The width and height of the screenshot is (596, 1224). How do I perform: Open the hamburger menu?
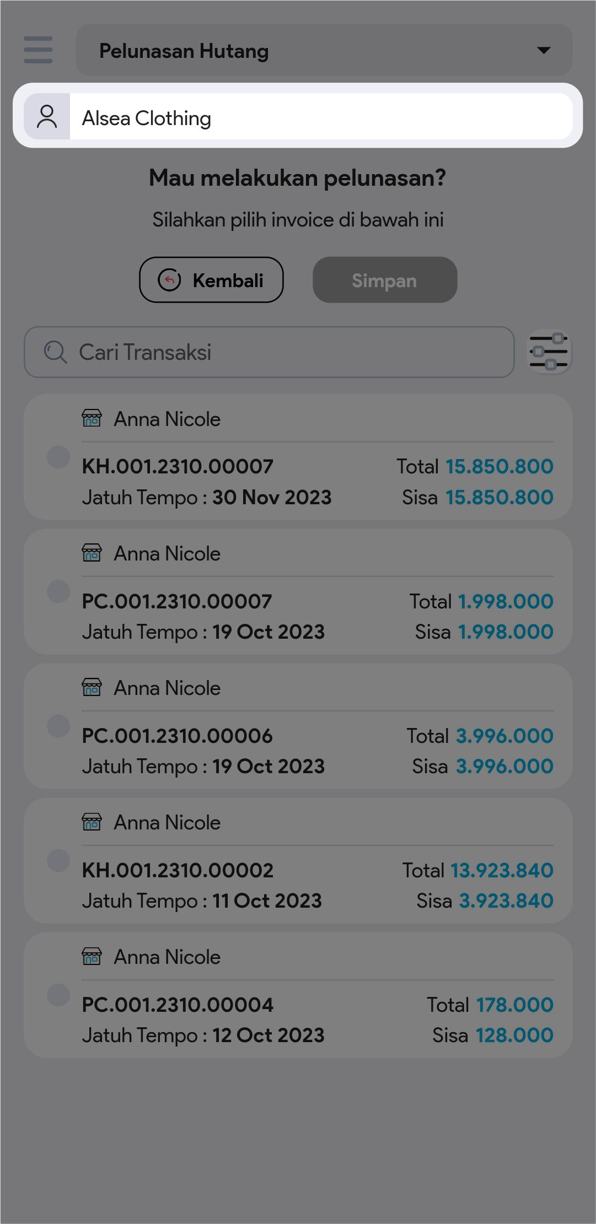(x=38, y=50)
